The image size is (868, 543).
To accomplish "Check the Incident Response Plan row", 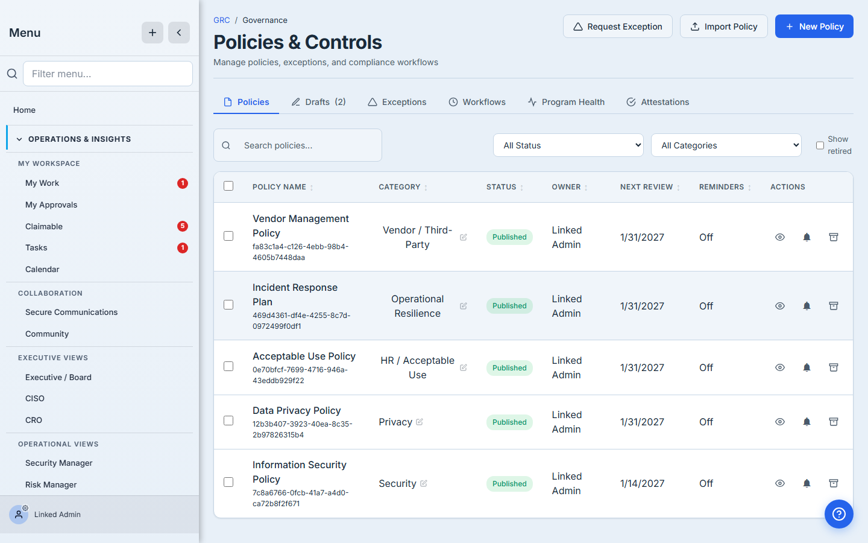I will [228, 305].
